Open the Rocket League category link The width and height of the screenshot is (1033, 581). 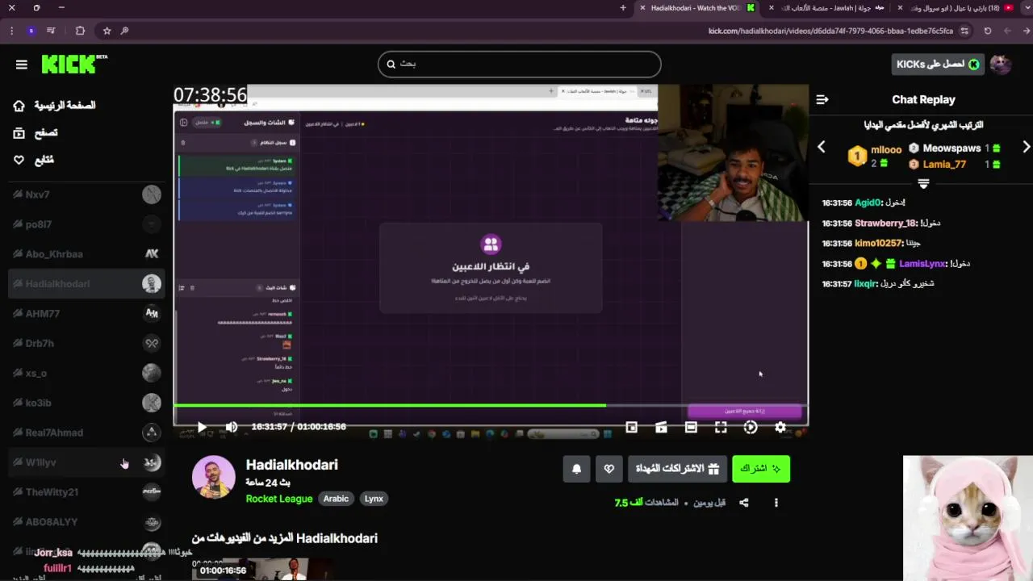pyautogui.click(x=279, y=499)
